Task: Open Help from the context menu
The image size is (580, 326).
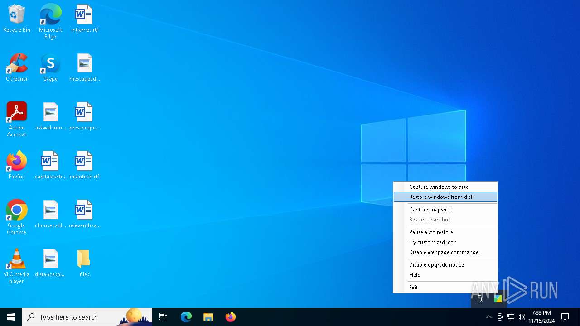Action: coord(445,275)
